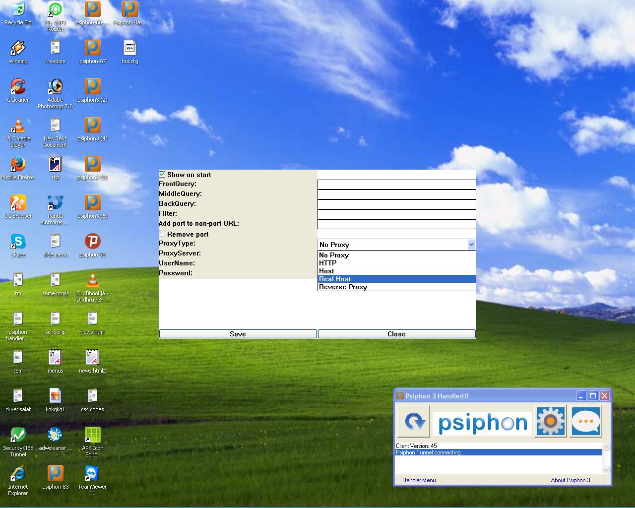Click the Psiphon reconnect arrow icon
This screenshot has height=508, width=635.
pos(414,421)
